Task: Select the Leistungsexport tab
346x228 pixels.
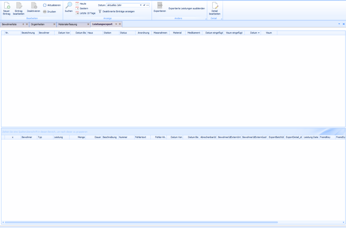Action: coord(102,24)
